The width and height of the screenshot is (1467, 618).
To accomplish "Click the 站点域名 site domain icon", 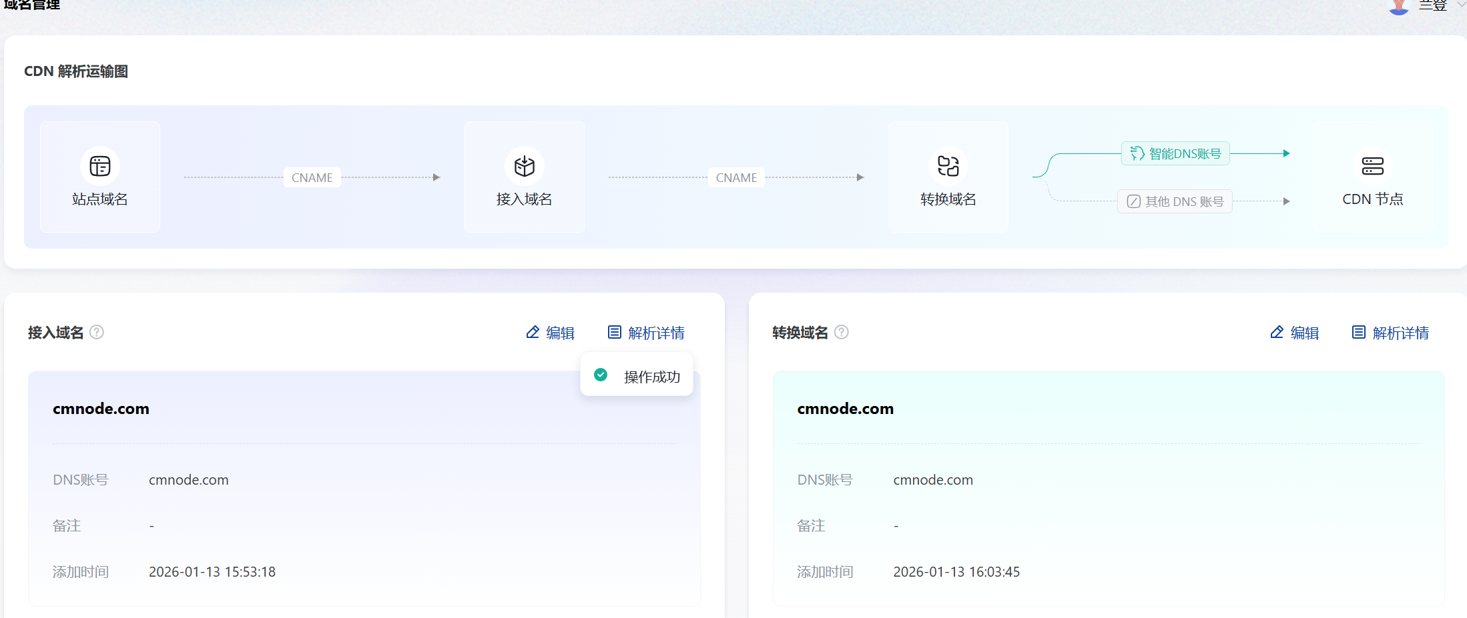I will point(100,166).
